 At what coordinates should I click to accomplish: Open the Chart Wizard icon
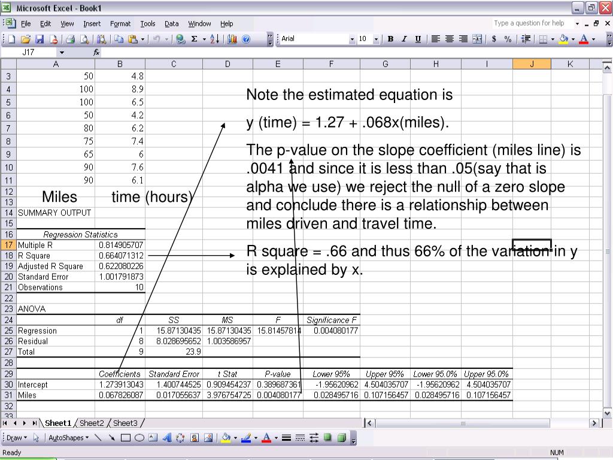pos(232,39)
